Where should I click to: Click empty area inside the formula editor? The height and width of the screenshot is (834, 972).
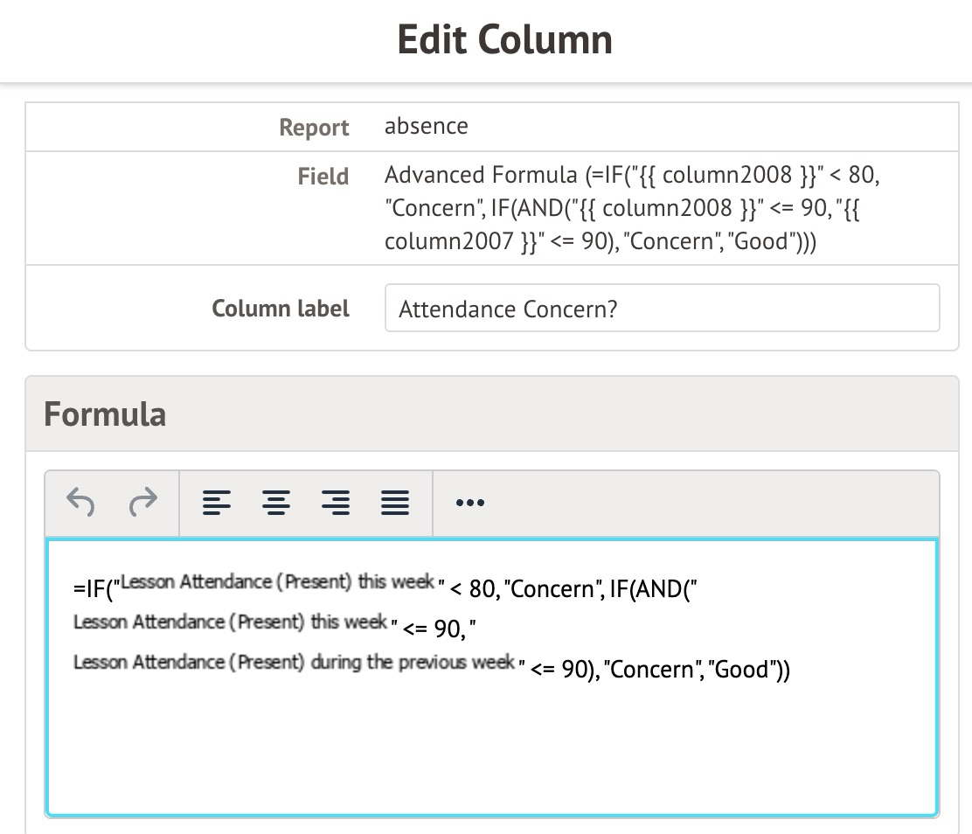(489, 752)
